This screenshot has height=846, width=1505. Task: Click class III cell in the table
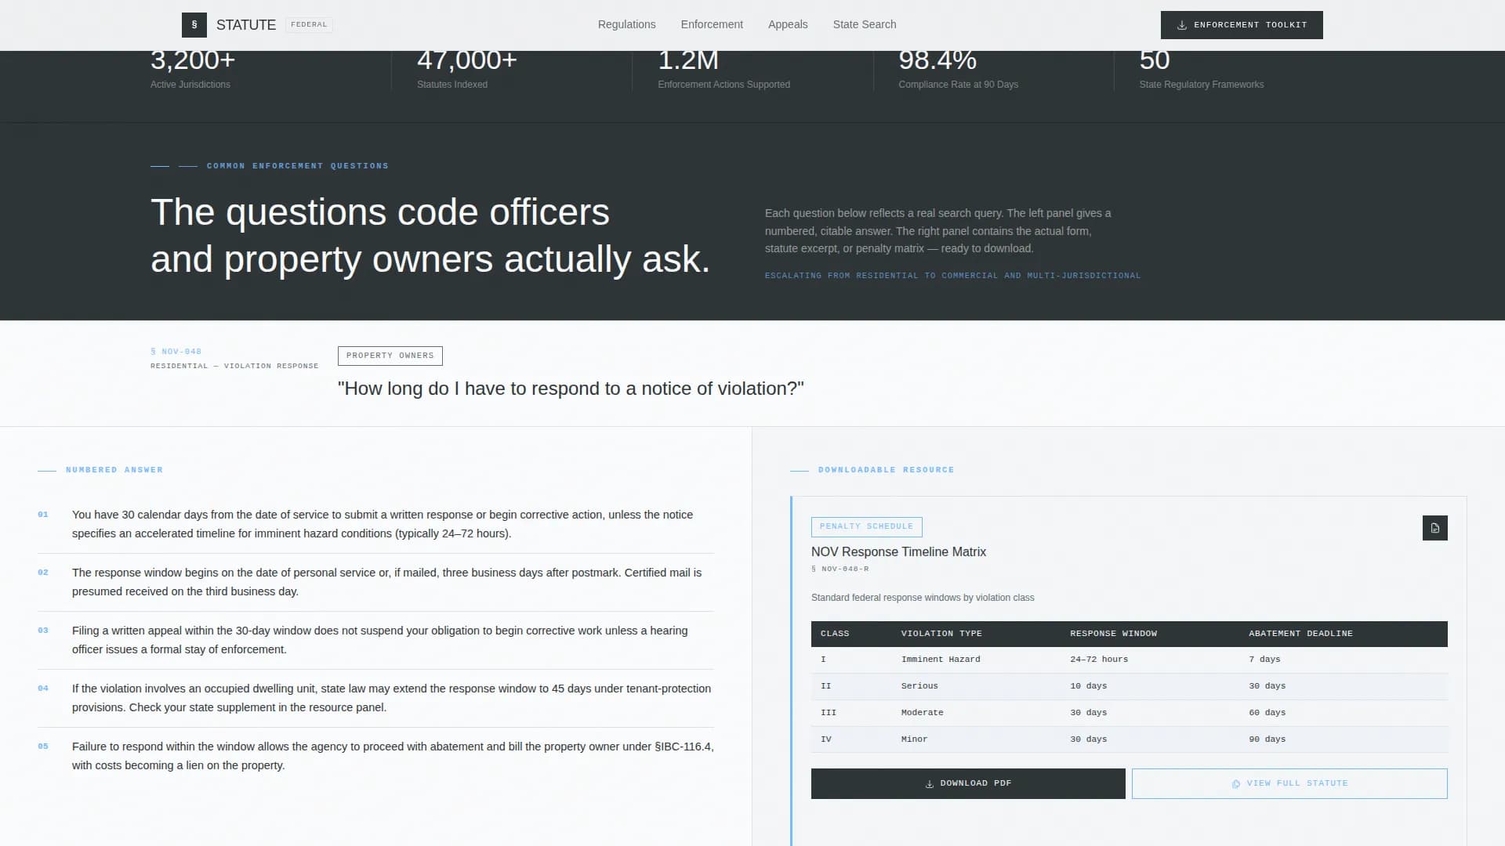click(829, 713)
